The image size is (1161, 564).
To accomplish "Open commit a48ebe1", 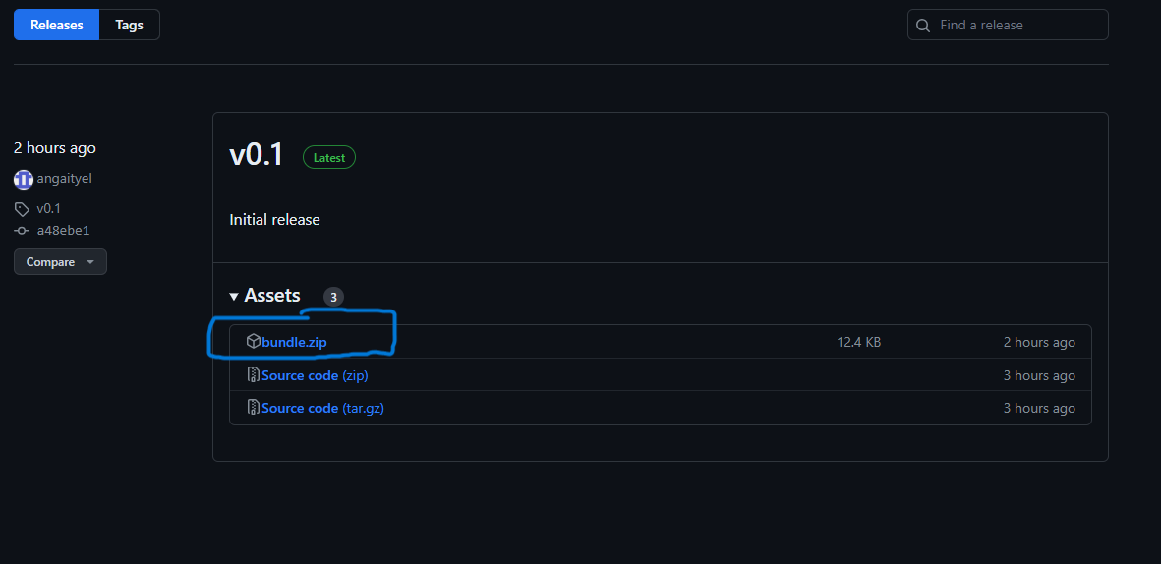I will click(x=64, y=230).
